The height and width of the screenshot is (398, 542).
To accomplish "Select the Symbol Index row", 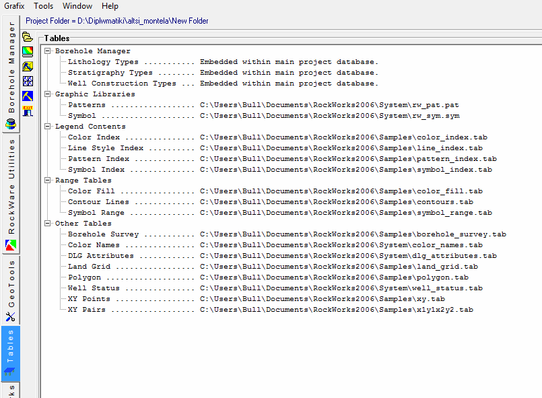I will pos(280,170).
